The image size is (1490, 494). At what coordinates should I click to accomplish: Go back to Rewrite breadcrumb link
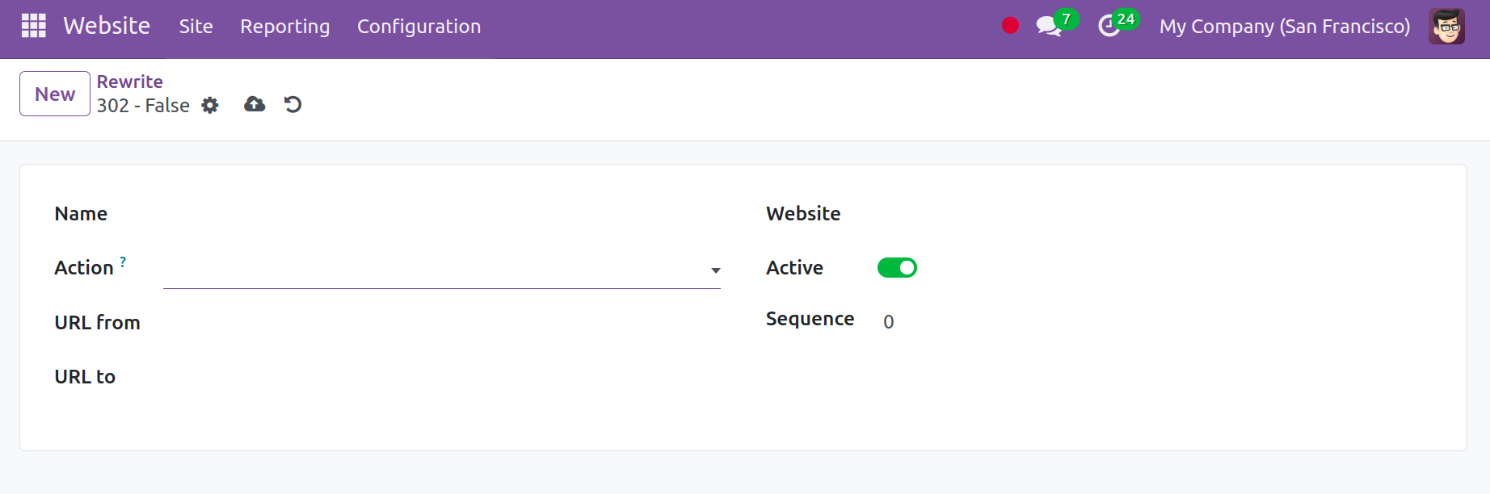[x=129, y=82]
